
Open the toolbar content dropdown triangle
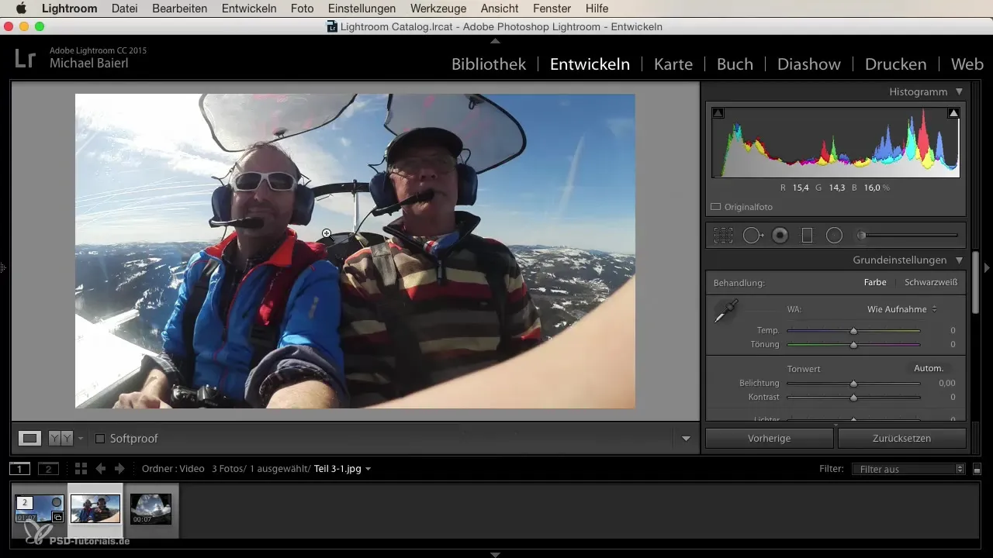686,439
